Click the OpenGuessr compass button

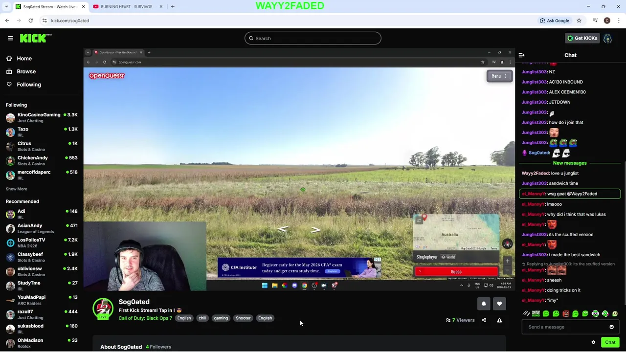click(507, 244)
